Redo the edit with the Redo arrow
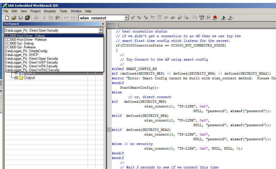The height and width of the screenshot is (169, 276). pyautogui.click(x=73, y=18)
